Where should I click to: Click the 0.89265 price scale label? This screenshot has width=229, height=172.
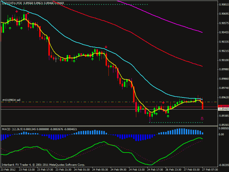[224, 125]
